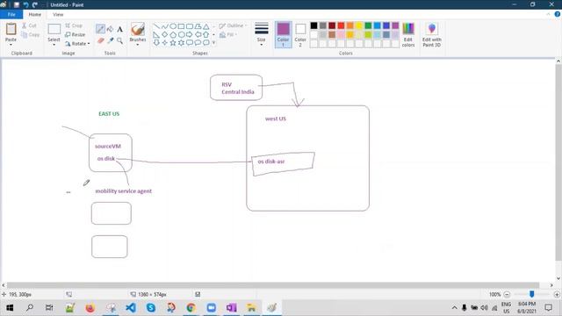
Task: Choose the yellow color swatch
Action: pyautogui.click(x=359, y=25)
